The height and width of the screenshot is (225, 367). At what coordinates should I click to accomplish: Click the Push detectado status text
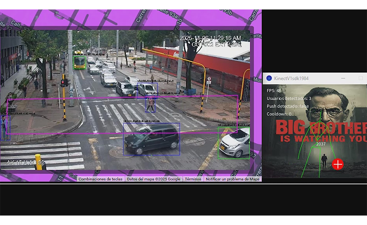(287, 106)
